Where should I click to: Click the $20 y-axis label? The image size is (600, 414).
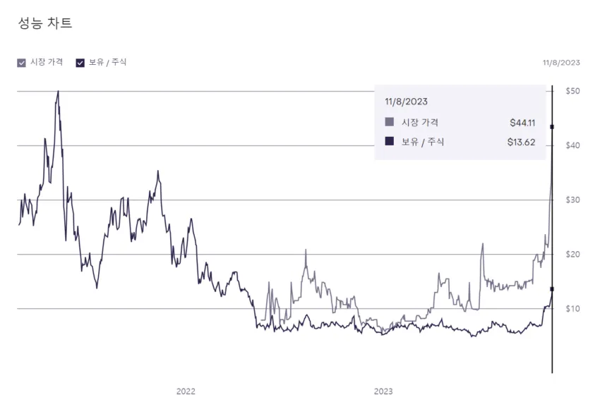point(572,254)
